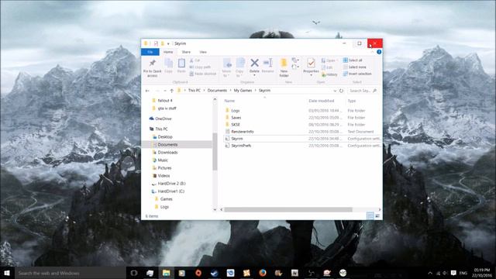The width and height of the screenshot is (496, 279).
Task: Go up one folder level
Action: click(x=171, y=91)
